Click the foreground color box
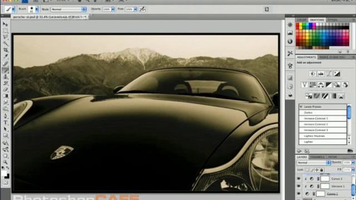The height and width of the screenshot is (200, 356). (4, 173)
